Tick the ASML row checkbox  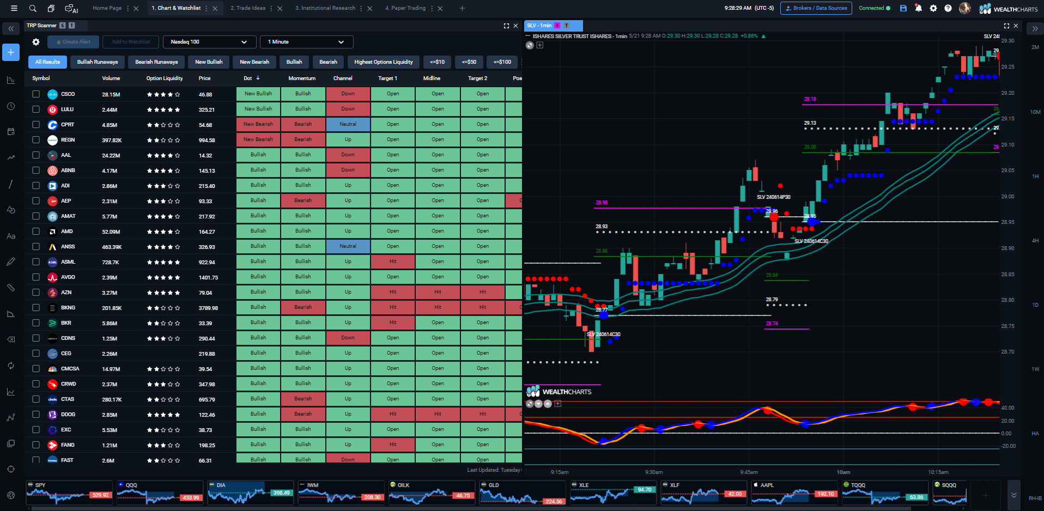pos(36,262)
